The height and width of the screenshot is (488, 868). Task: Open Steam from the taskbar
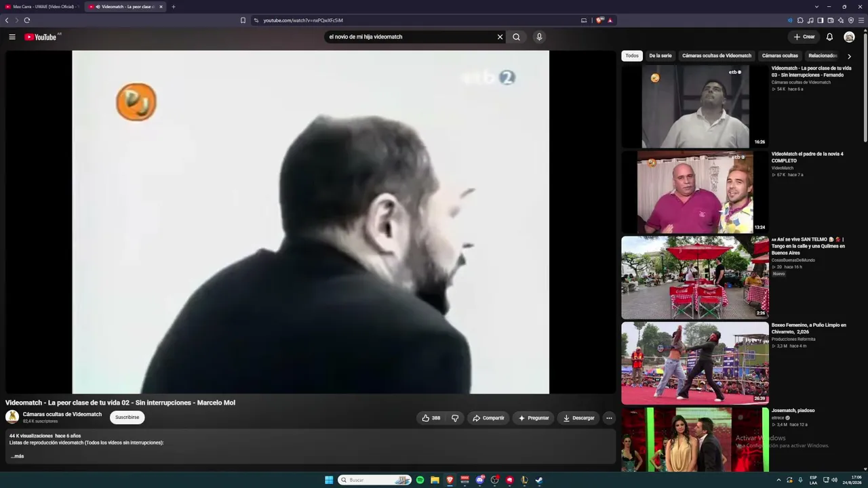(x=539, y=480)
